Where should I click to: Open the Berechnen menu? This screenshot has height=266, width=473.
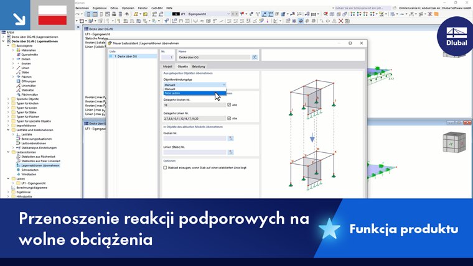pos(82,8)
